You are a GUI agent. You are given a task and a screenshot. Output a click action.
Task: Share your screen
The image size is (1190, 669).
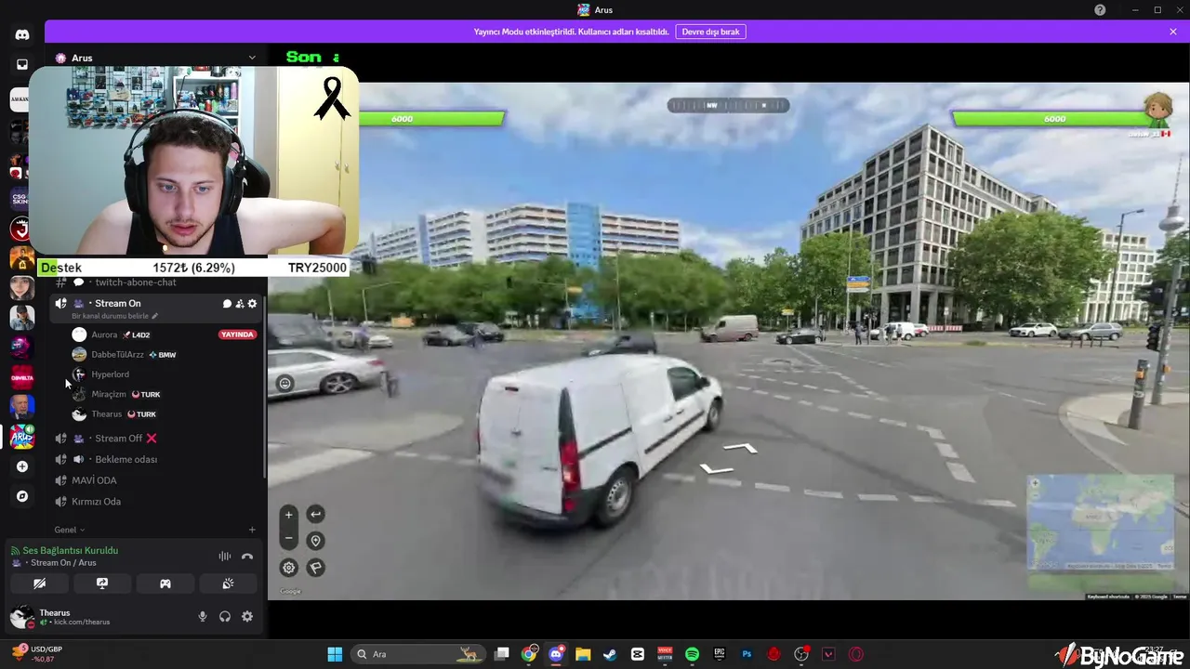[102, 584]
